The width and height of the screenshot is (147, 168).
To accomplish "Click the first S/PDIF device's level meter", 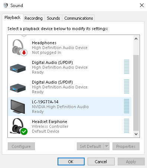I will click(127, 67).
